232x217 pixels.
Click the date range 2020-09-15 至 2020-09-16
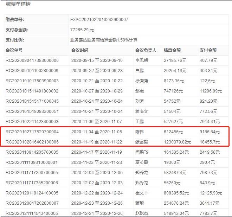(97, 60)
